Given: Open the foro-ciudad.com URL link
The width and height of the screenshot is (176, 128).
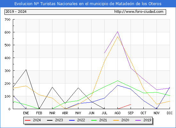Looking at the screenshot, I should 139,12.
